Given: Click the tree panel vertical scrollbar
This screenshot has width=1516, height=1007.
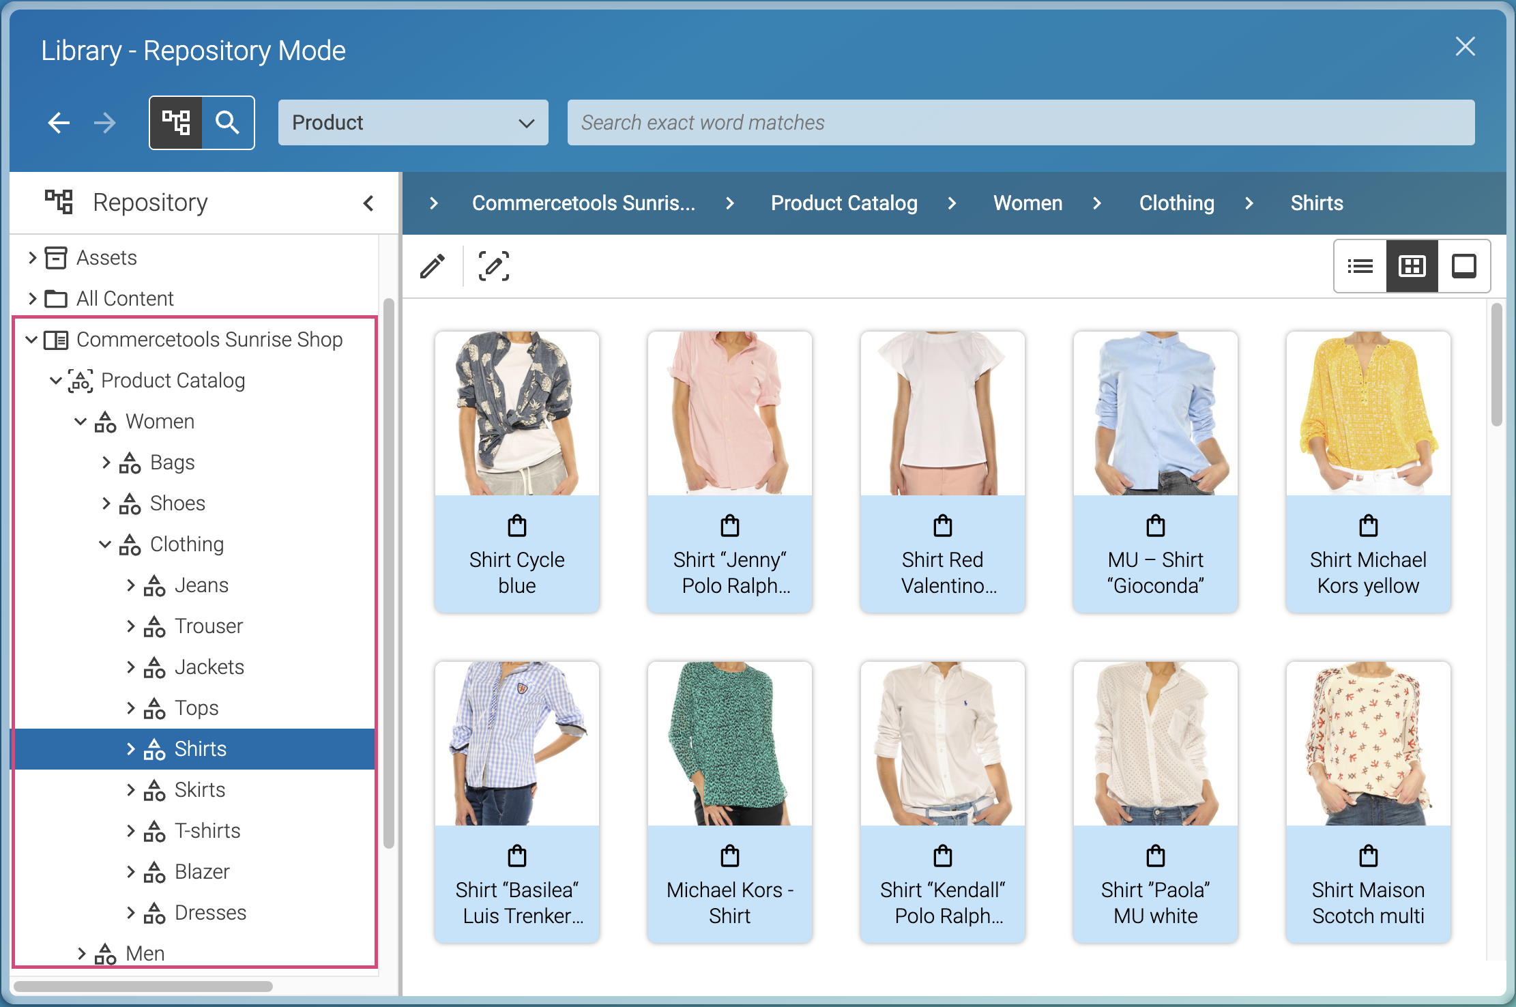Looking at the screenshot, I should [389, 573].
